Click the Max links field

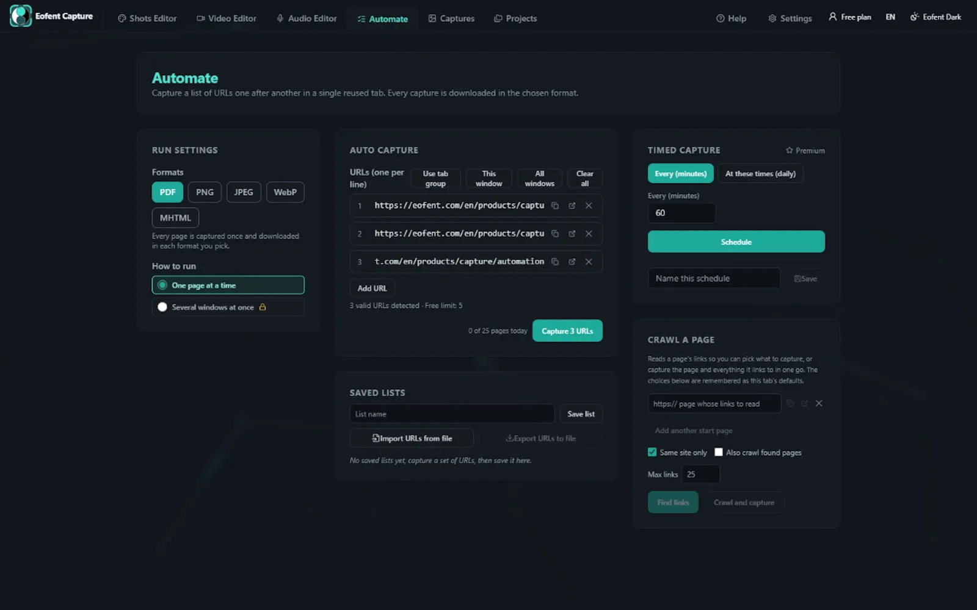coord(700,474)
